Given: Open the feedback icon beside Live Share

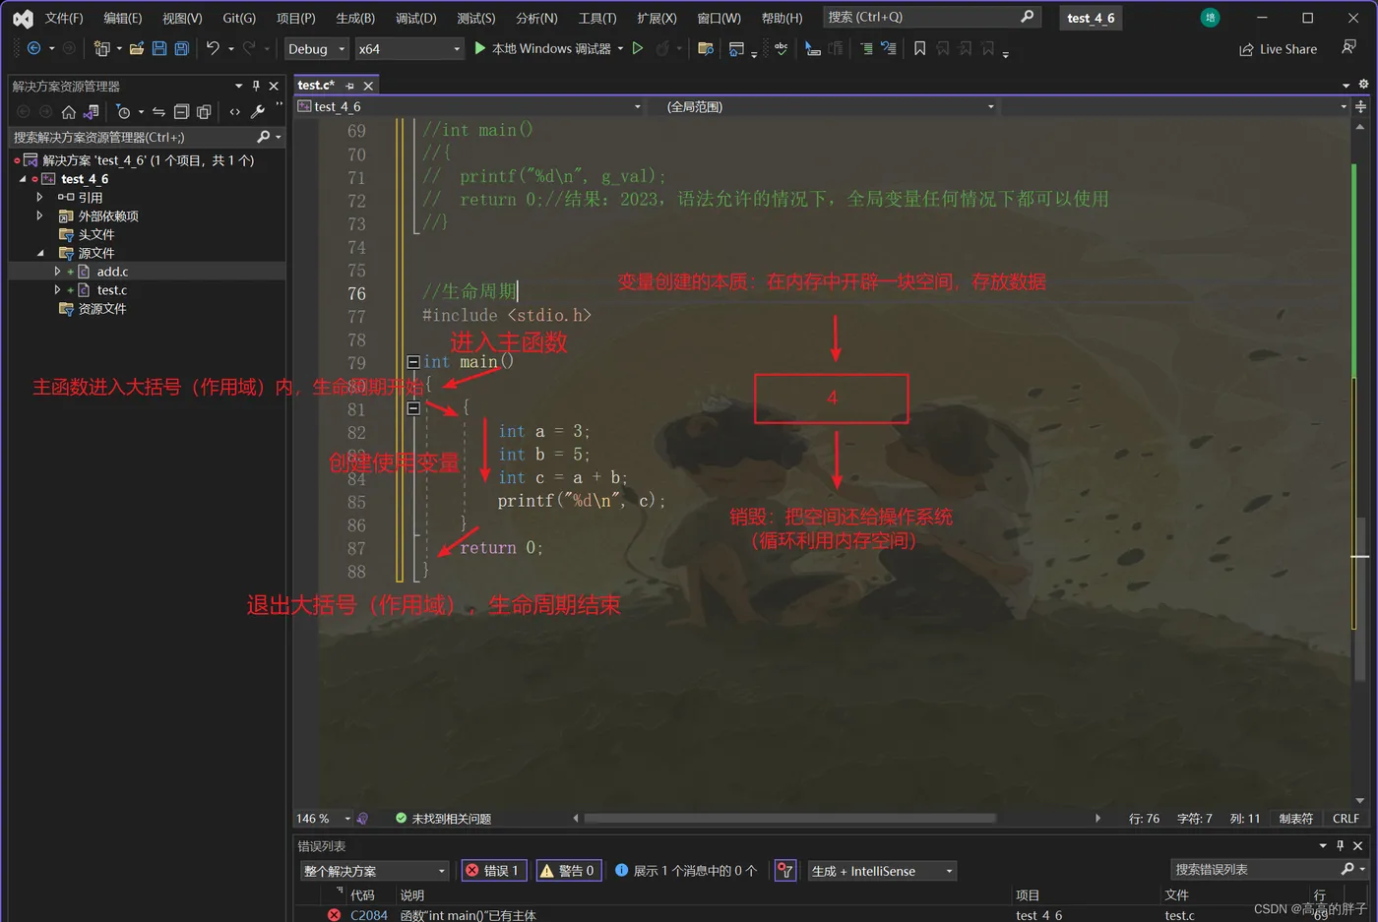Looking at the screenshot, I should (1348, 47).
